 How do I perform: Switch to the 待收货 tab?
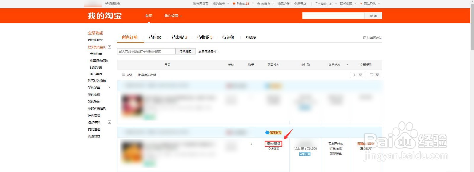[x=205, y=37]
